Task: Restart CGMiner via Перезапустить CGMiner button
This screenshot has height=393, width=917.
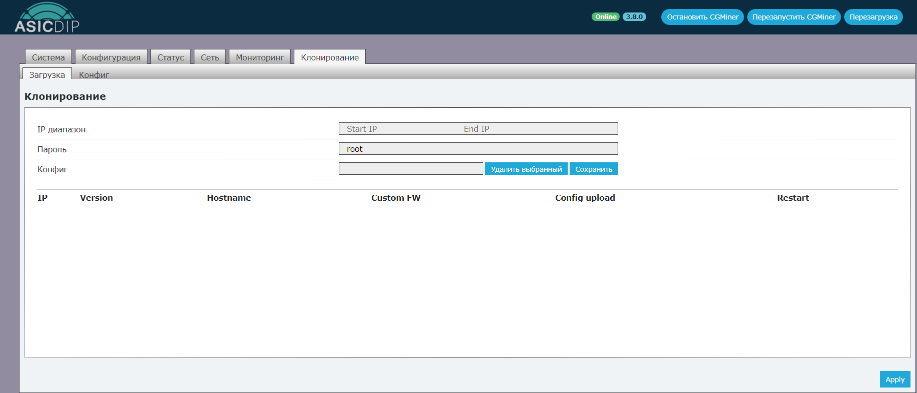Action: pos(794,17)
